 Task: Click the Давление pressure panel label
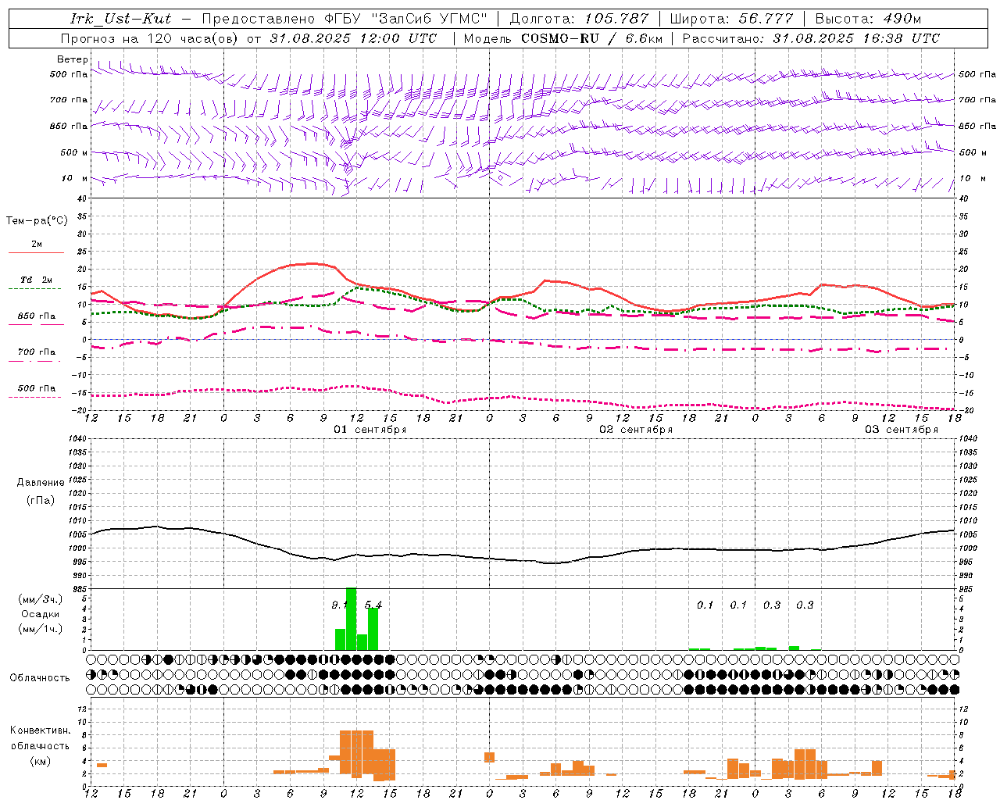(x=41, y=483)
